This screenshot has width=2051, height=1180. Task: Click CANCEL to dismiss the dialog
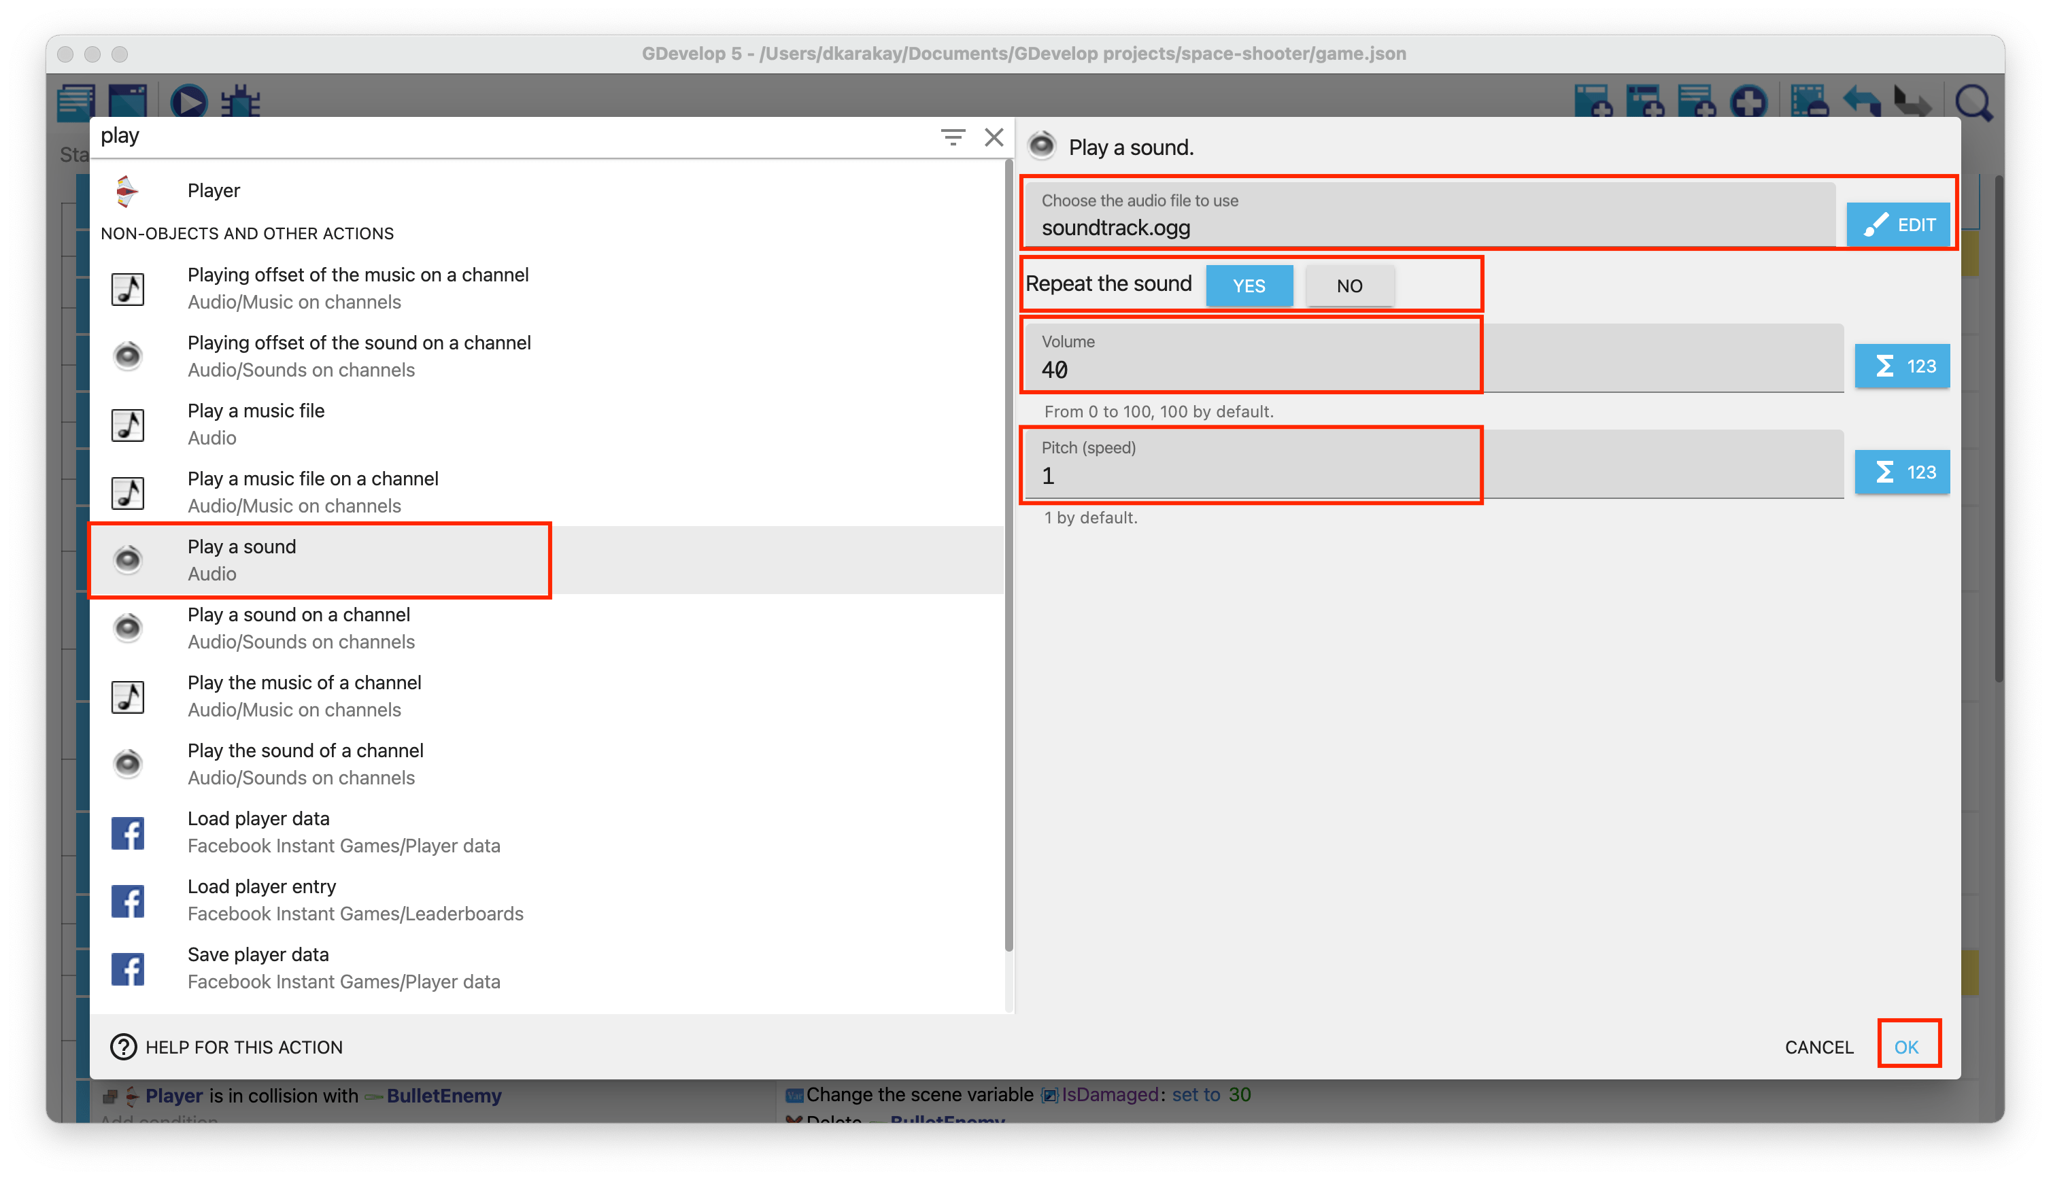(x=1818, y=1046)
